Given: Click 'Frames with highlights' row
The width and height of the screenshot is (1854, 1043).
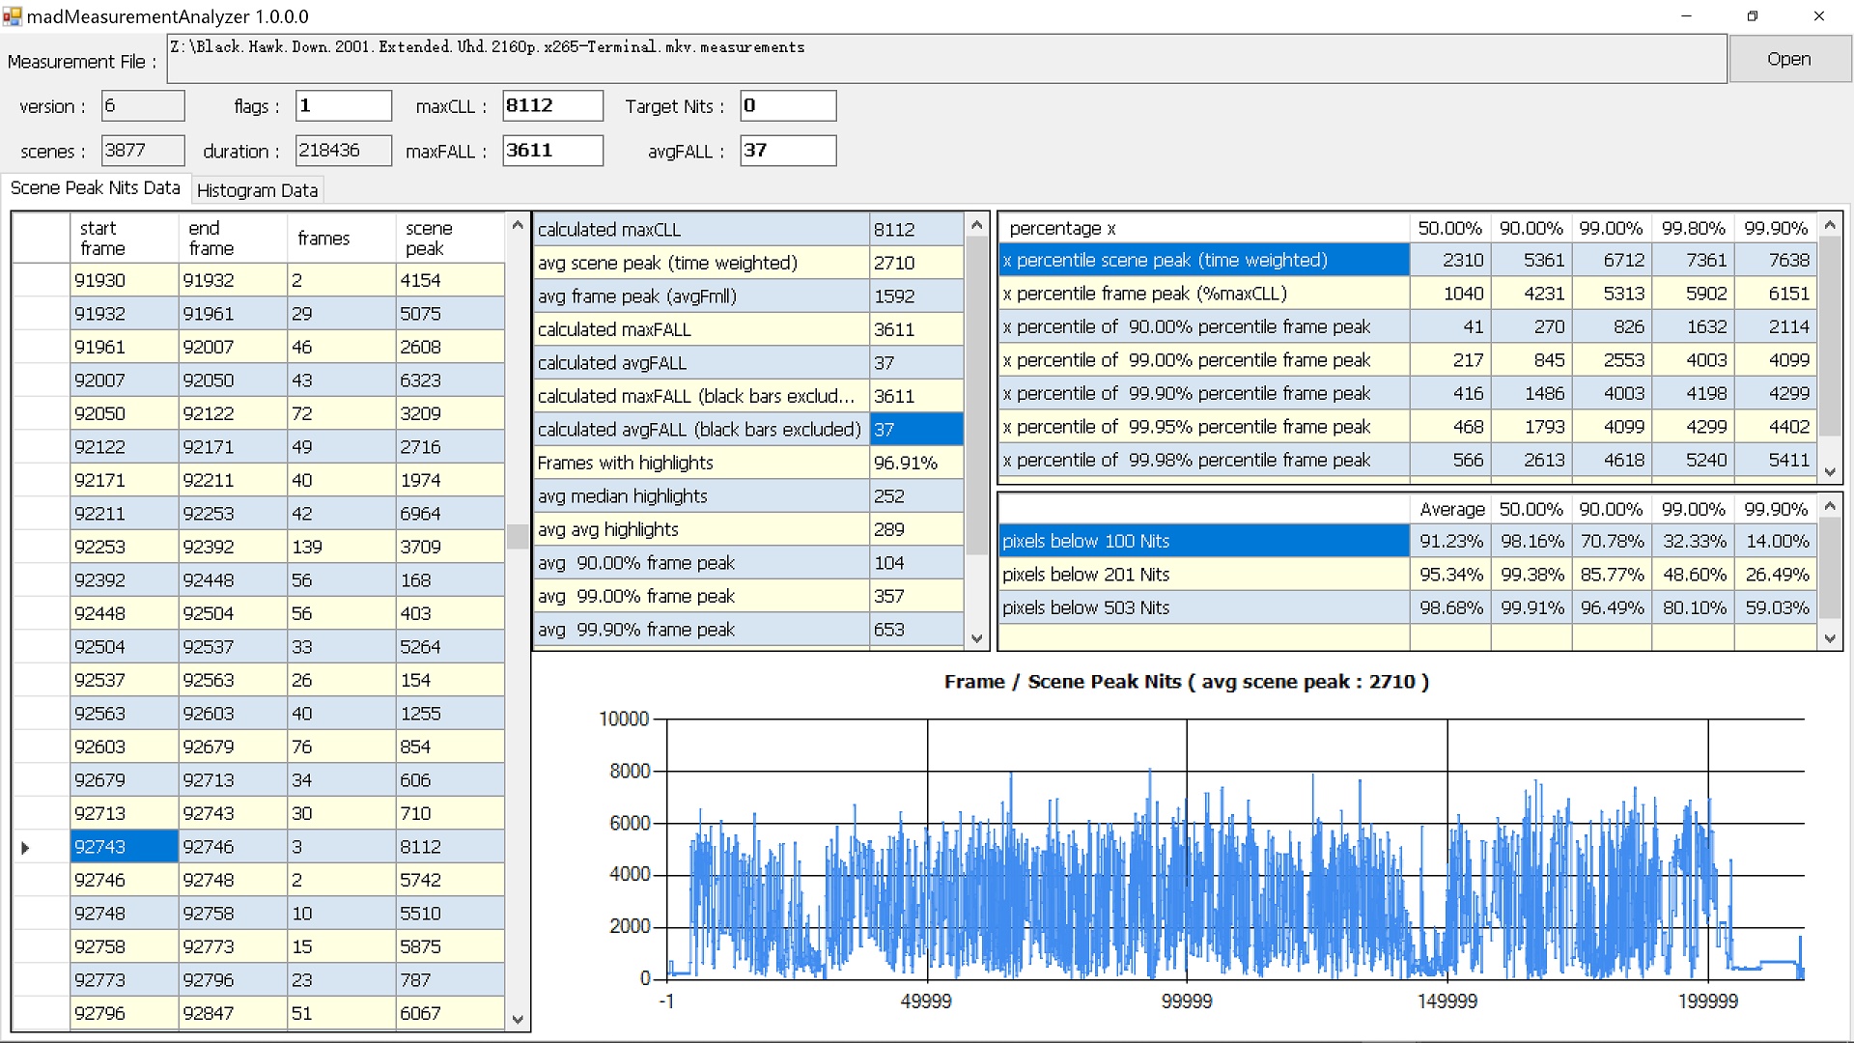Looking at the screenshot, I should 748,463.
